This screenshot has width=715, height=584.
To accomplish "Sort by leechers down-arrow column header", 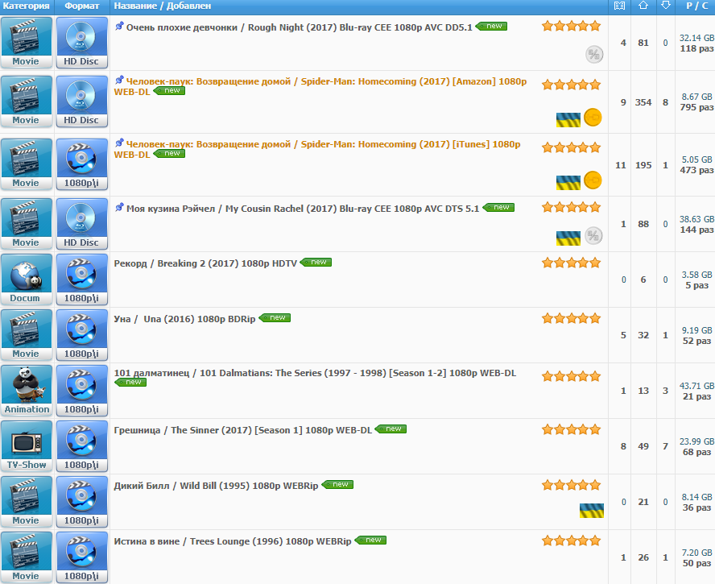I will click(x=666, y=6).
